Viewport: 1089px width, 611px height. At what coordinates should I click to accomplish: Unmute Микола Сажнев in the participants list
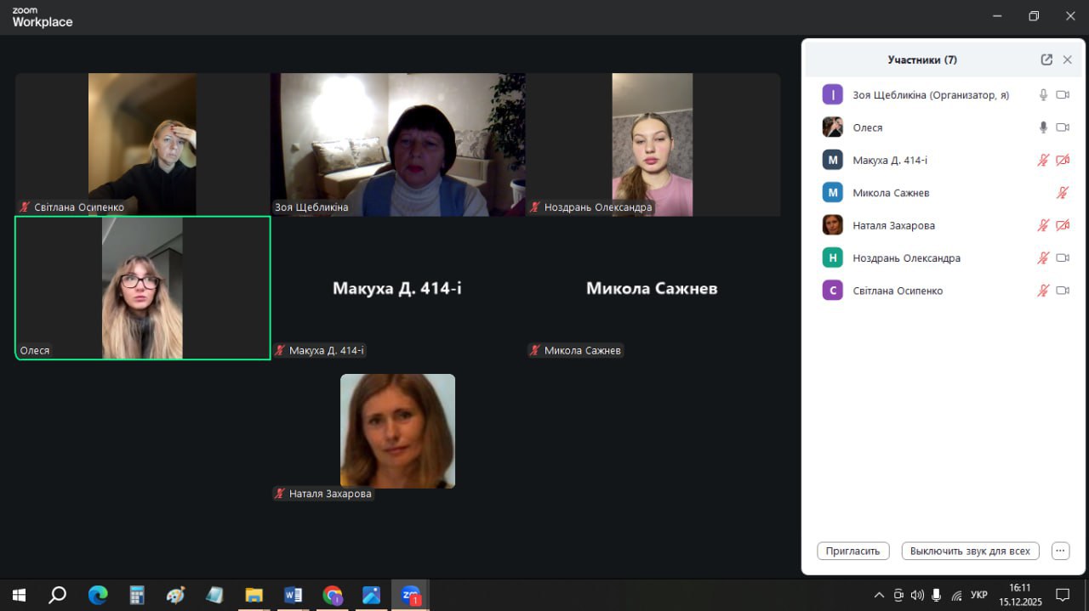[1063, 193]
